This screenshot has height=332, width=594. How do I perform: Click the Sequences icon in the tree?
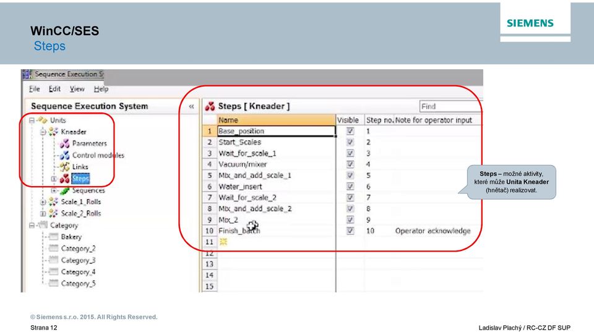(65, 190)
